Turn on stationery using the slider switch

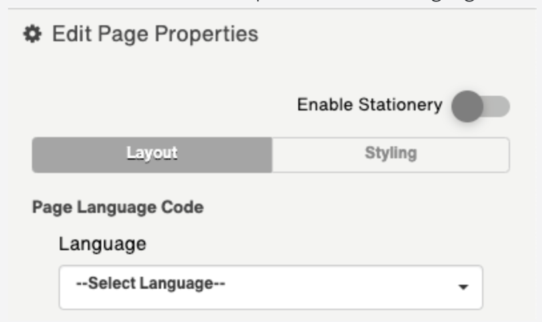[480, 106]
